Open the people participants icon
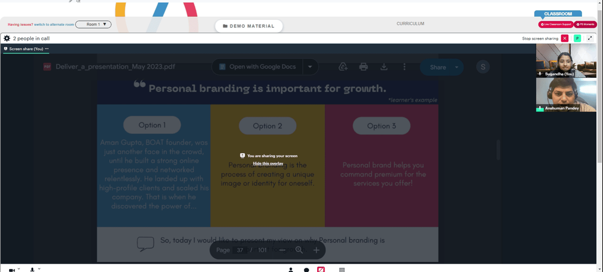This screenshot has height=272, width=603. pyautogui.click(x=291, y=270)
